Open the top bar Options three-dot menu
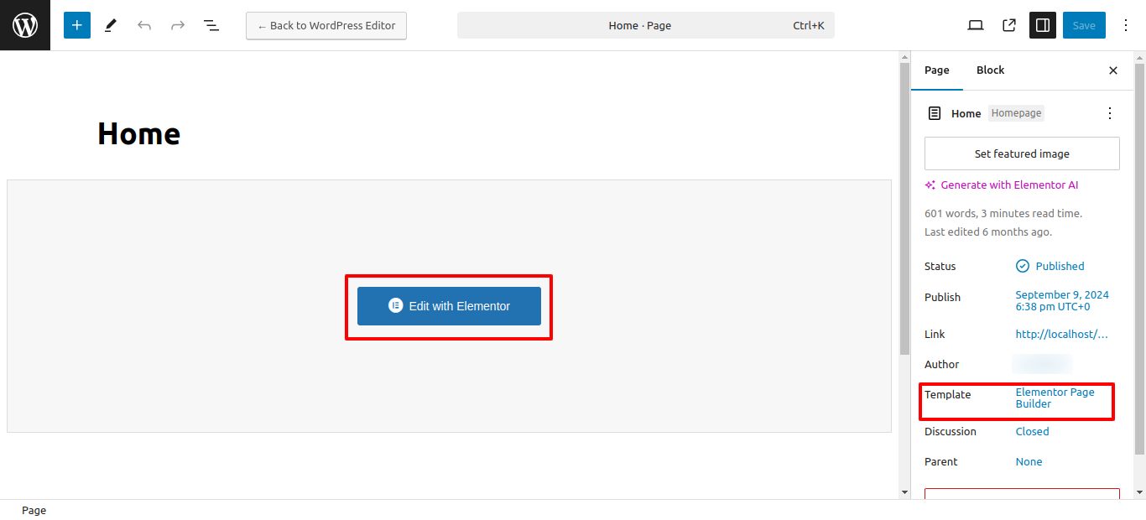The image size is (1146, 520). coord(1126,25)
